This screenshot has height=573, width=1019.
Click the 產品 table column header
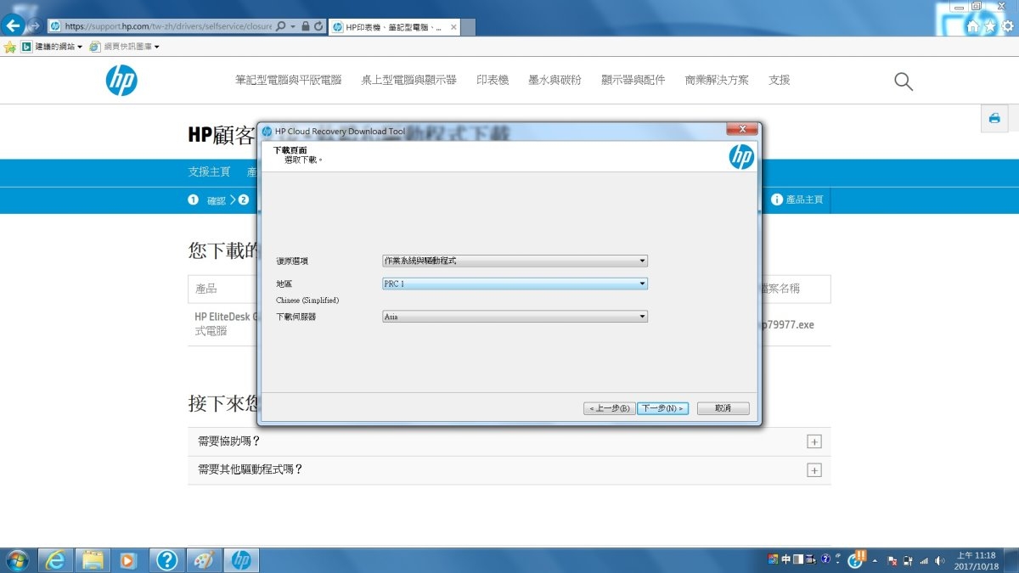pos(206,289)
